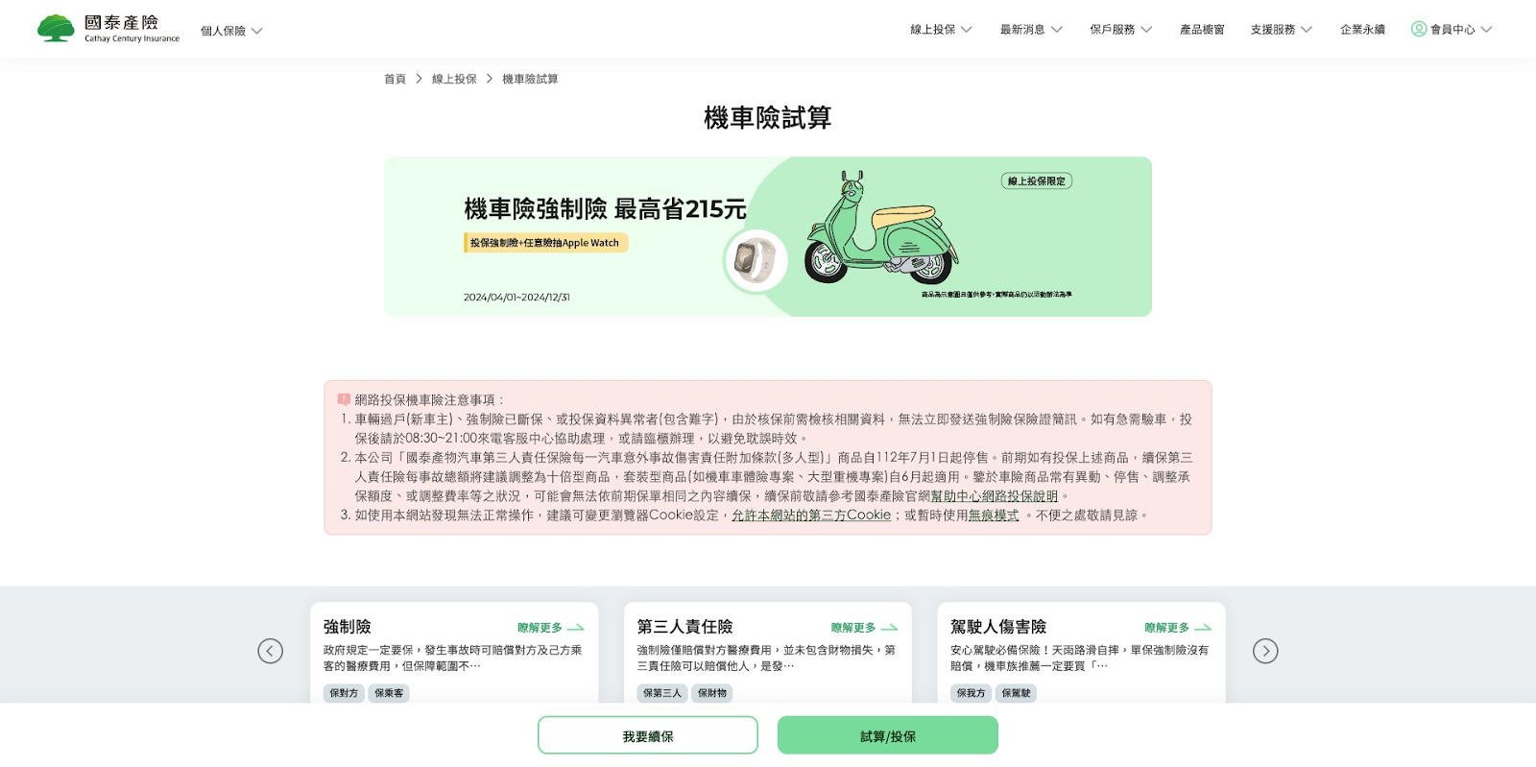Open the 企業永續 menu item

(1362, 30)
